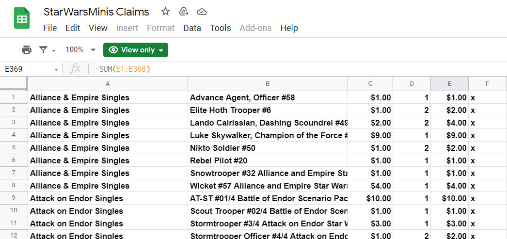Open the View menu
507x239 pixels.
98,28
